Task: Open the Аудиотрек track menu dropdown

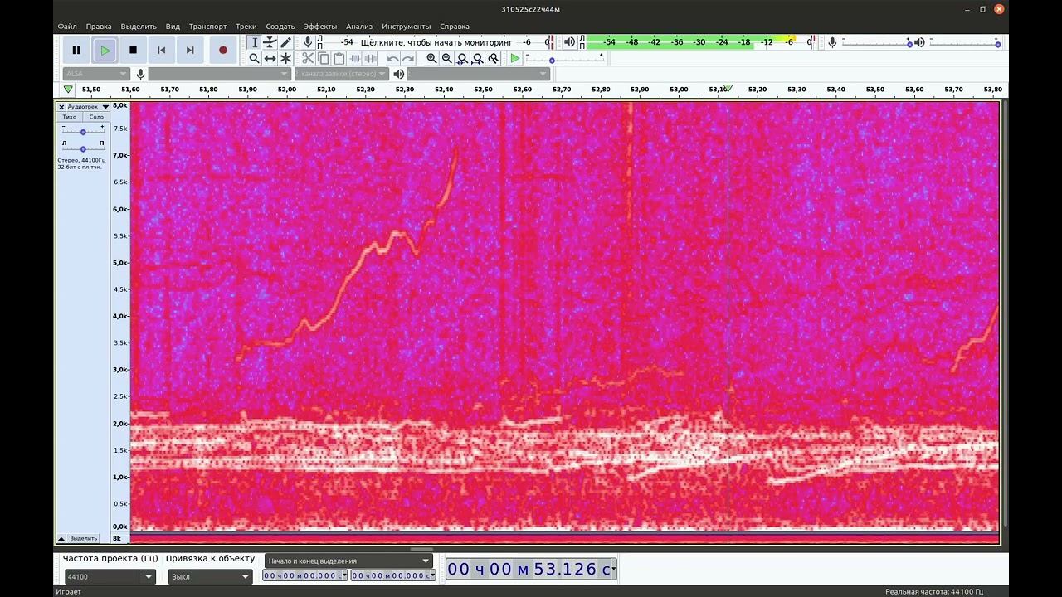Action: click(x=88, y=107)
